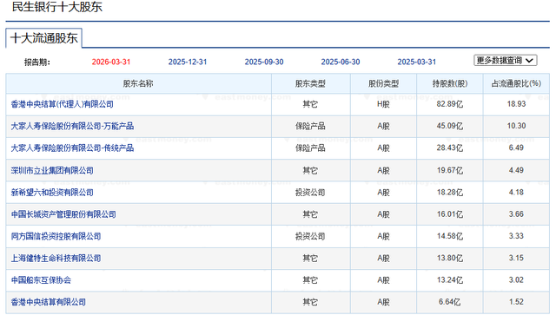Image resolution: width=556 pixels, height=315 pixels.
Task: Switch to the 十大流通股东 tab
Action: 44,38
